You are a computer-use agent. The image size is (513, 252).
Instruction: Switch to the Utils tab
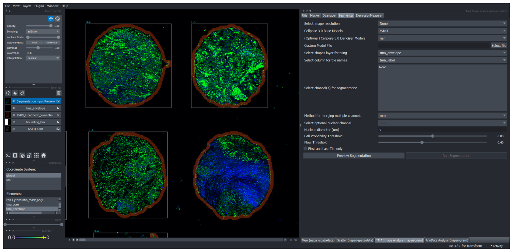click(305, 15)
